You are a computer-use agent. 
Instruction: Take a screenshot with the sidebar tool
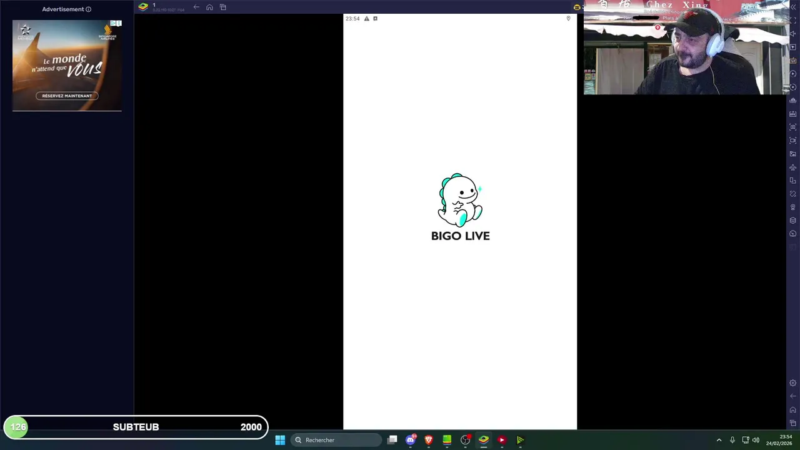(793, 127)
